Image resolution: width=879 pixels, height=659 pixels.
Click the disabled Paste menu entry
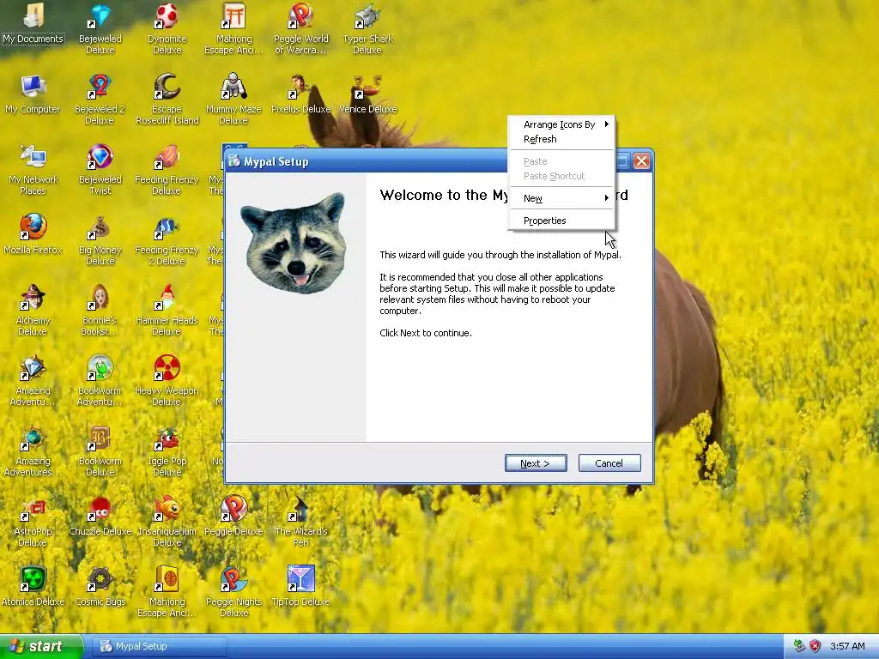(561, 161)
